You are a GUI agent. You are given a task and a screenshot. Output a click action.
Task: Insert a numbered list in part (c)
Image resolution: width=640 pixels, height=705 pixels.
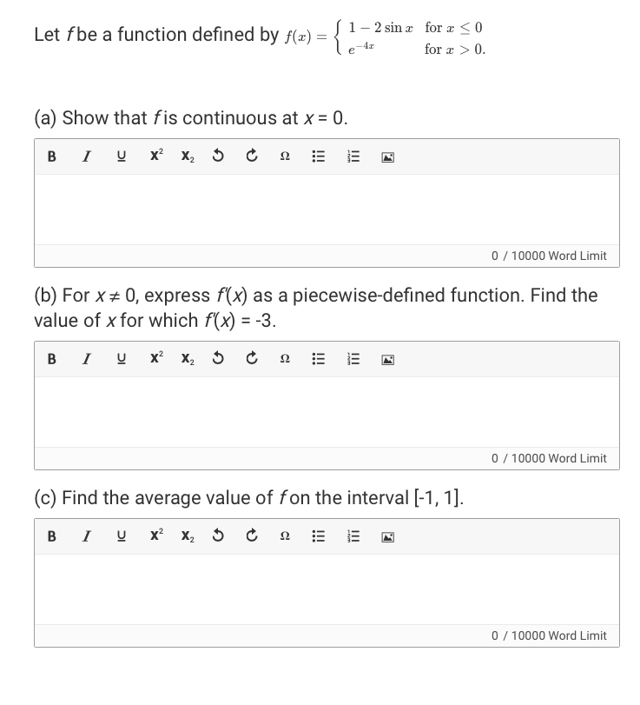353,536
